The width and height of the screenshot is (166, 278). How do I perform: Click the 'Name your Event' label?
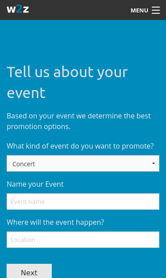(35, 184)
